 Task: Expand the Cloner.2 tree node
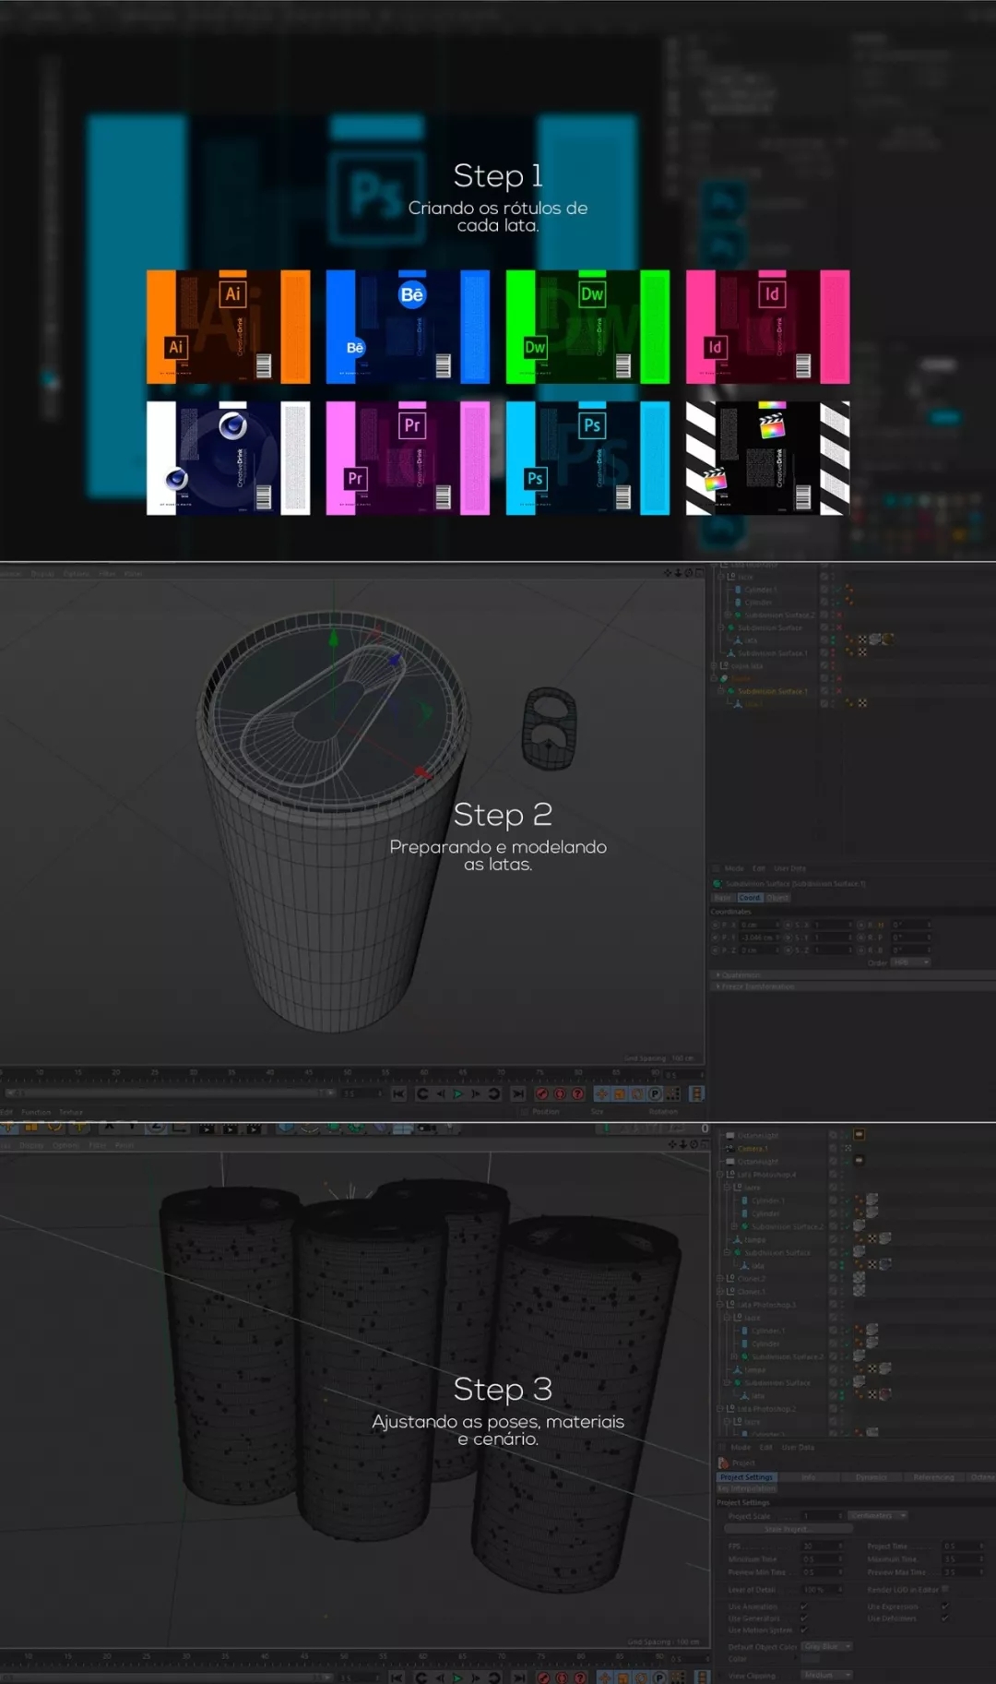(x=720, y=1279)
